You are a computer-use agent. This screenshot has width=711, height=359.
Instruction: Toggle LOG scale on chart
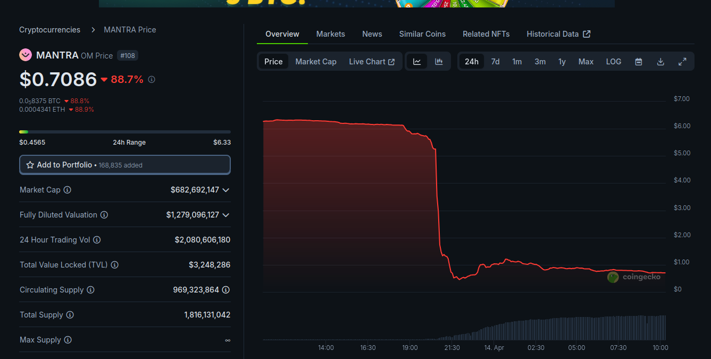point(614,62)
